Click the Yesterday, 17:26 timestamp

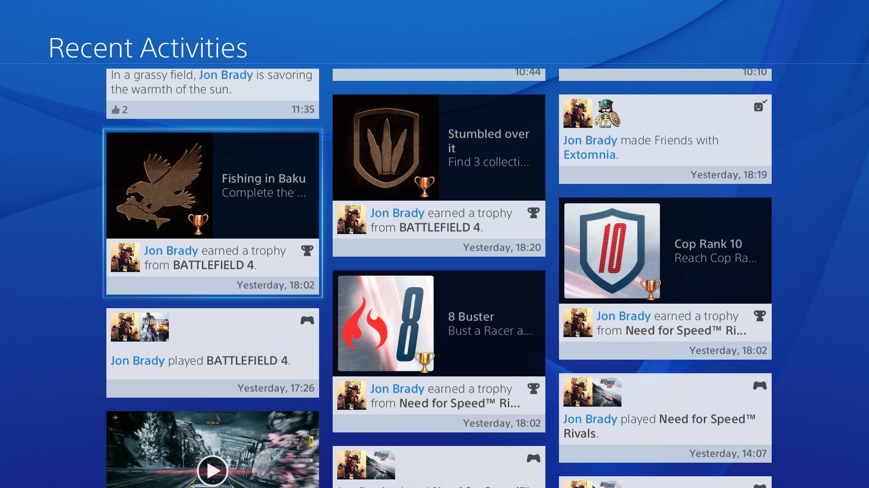276,388
